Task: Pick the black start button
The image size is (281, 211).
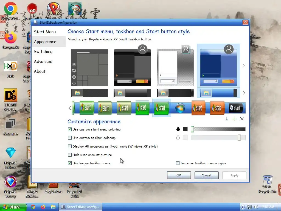Action: coord(236,108)
